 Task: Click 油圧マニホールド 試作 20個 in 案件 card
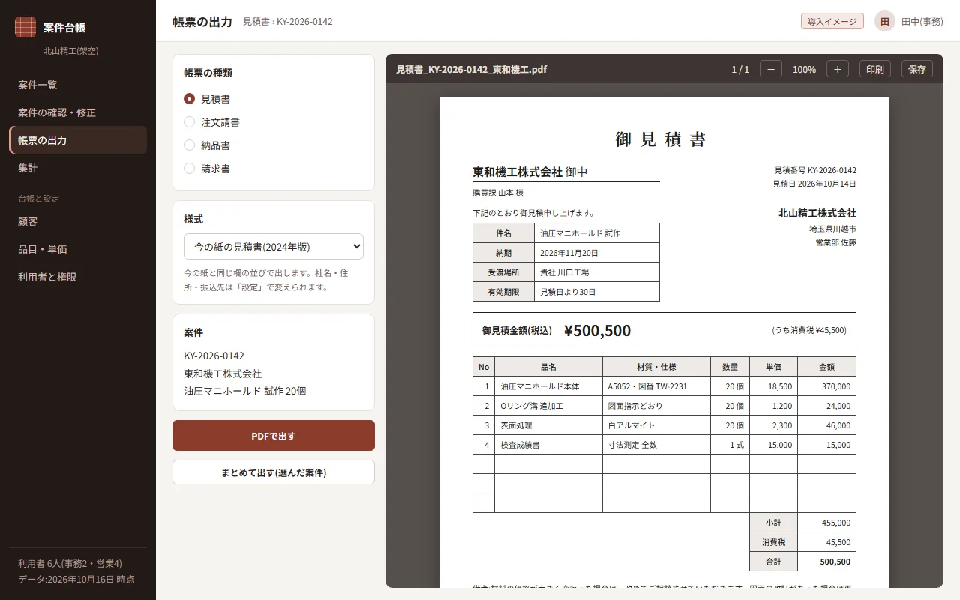245,391
